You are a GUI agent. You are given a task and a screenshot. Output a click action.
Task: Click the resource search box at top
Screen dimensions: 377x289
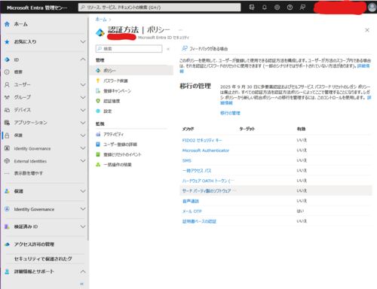[x=159, y=8]
